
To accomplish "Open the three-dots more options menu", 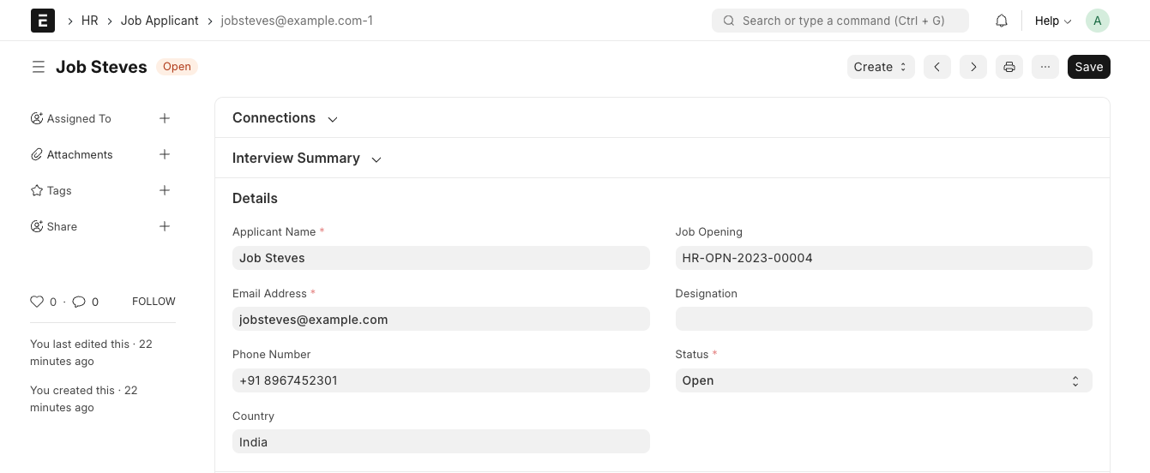I will pyautogui.click(x=1045, y=67).
